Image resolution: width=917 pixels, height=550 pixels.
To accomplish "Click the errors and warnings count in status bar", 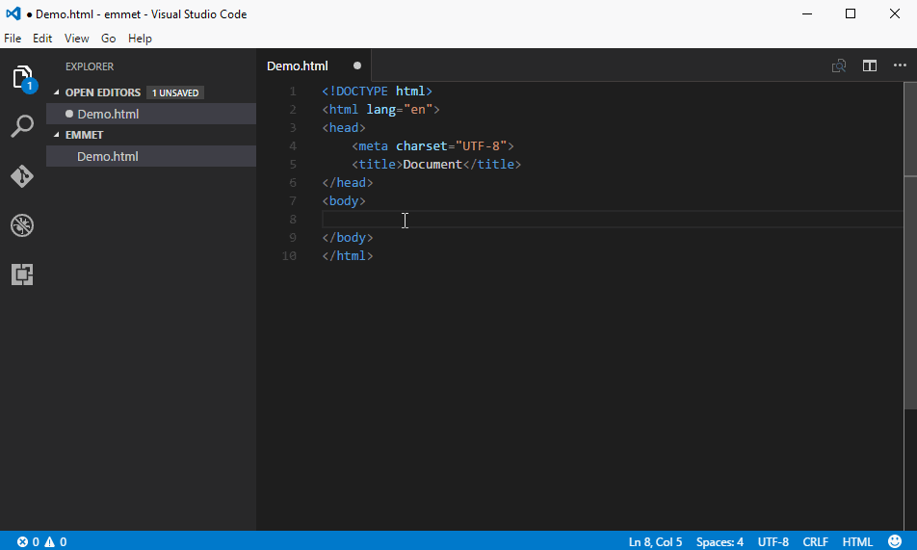I will [40, 541].
